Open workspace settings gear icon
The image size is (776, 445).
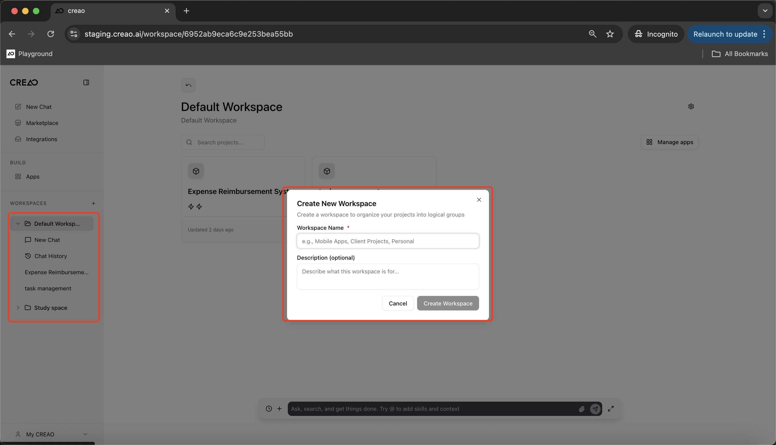[x=691, y=106]
